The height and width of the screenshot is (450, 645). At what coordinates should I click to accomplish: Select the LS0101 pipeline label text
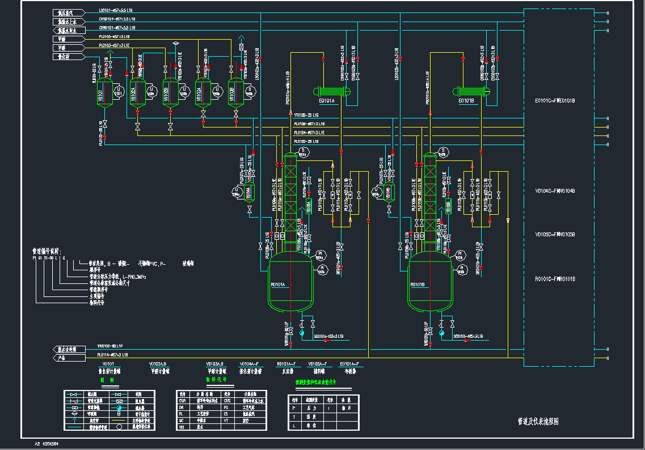117,11
